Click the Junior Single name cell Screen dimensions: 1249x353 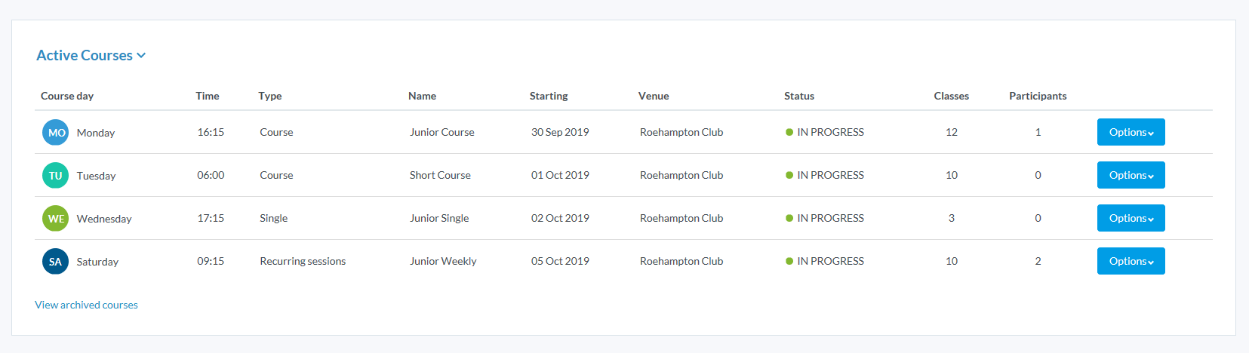(x=439, y=218)
